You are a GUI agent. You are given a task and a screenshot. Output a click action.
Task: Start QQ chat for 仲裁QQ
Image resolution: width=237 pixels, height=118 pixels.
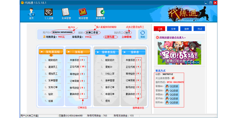tap(172, 94)
